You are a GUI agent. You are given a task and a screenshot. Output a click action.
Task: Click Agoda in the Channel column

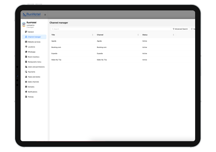pos(99,41)
